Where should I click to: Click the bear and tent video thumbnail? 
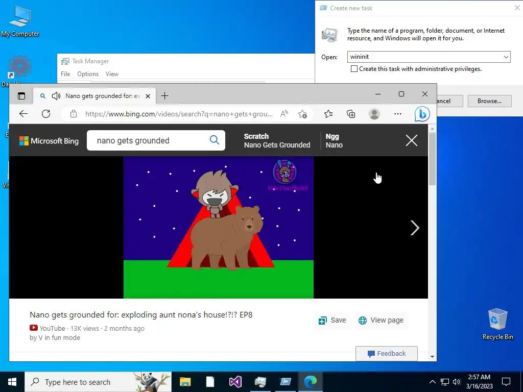click(219, 227)
